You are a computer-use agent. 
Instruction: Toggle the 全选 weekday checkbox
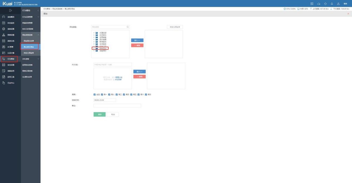tap(94, 94)
